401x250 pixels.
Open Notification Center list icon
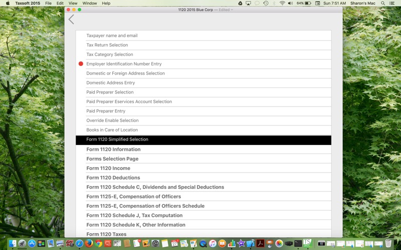point(392,3)
